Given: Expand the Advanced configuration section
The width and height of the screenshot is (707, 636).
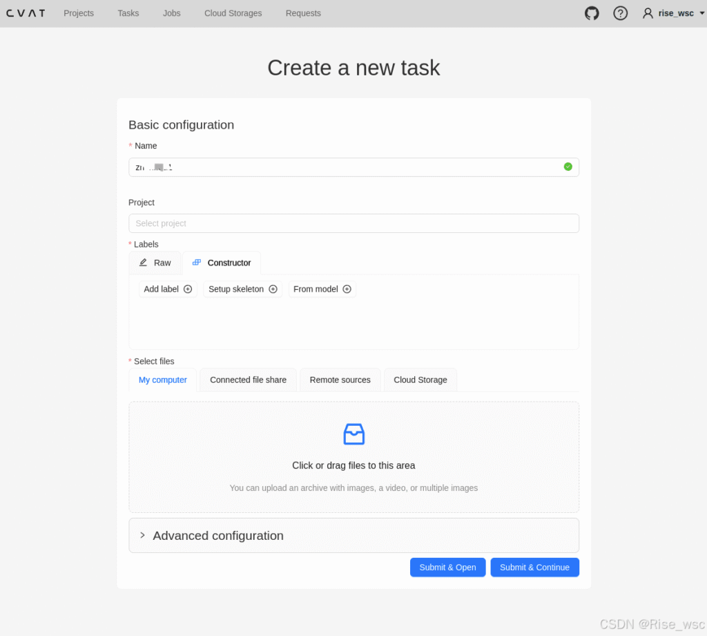Looking at the screenshot, I should (x=354, y=535).
